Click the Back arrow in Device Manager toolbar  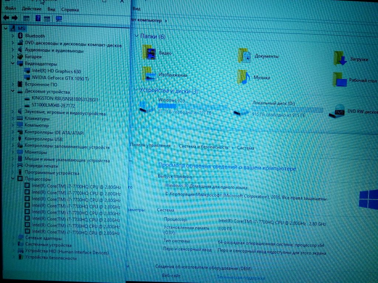point(6,18)
